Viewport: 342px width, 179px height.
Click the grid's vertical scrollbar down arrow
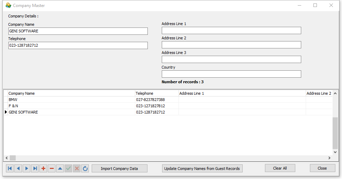coord(335,152)
